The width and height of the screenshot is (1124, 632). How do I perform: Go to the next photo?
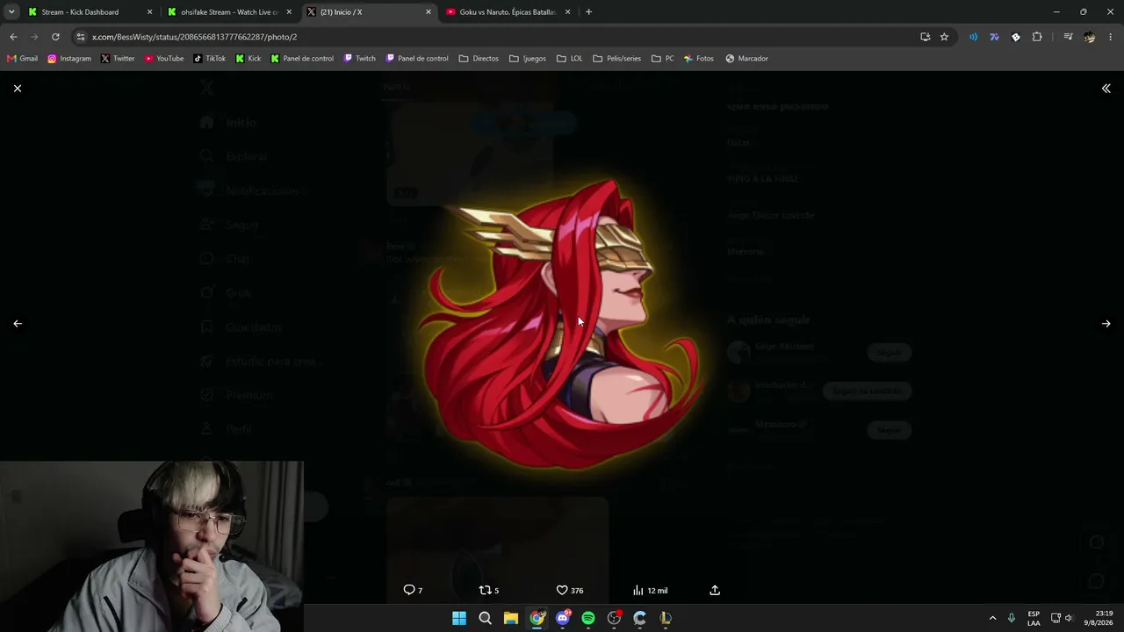[x=1106, y=324]
